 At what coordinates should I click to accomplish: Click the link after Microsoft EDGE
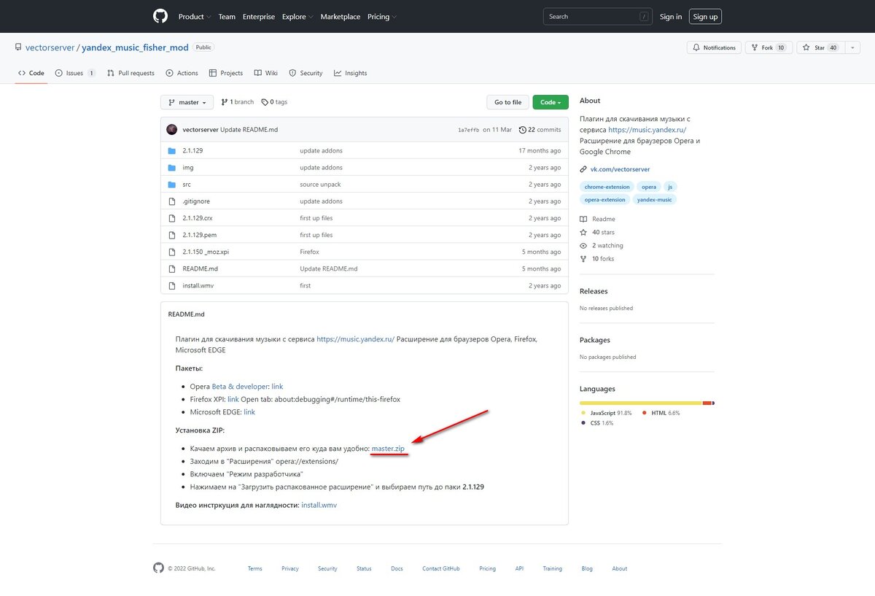[x=249, y=412]
